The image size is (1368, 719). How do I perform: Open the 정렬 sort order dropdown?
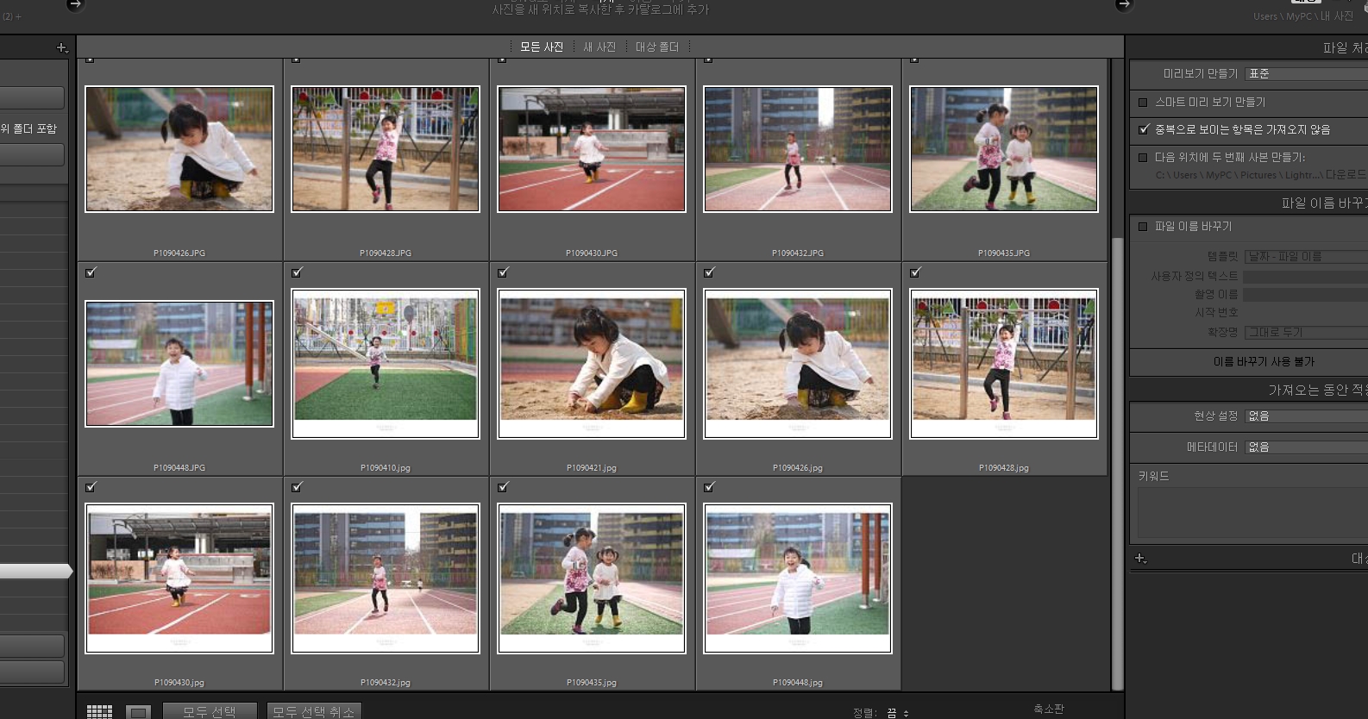pos(897,713)
